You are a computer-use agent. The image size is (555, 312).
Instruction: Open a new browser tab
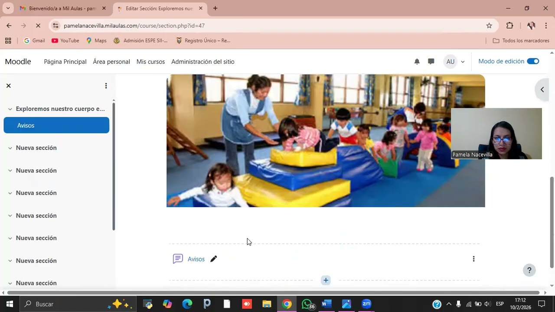coord(215,8)
